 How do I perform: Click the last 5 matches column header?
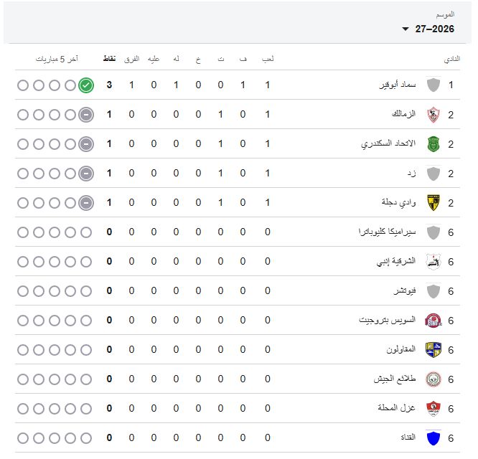point(57,59)
